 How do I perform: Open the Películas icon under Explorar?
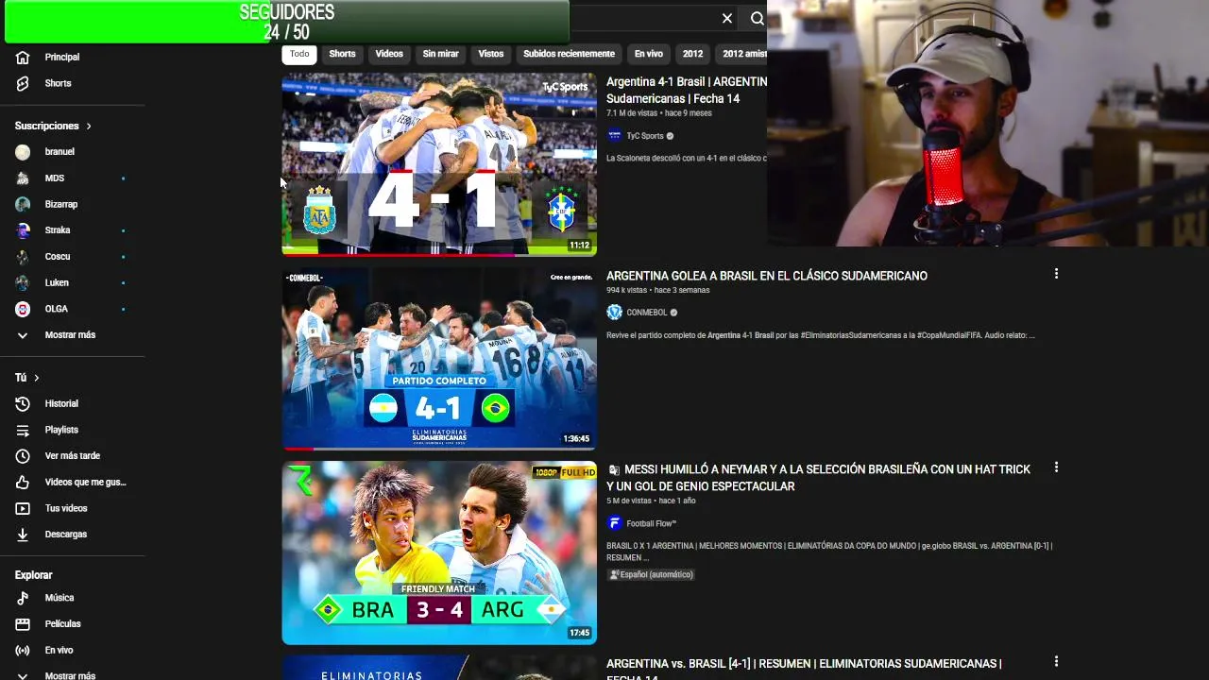(23, 624)
